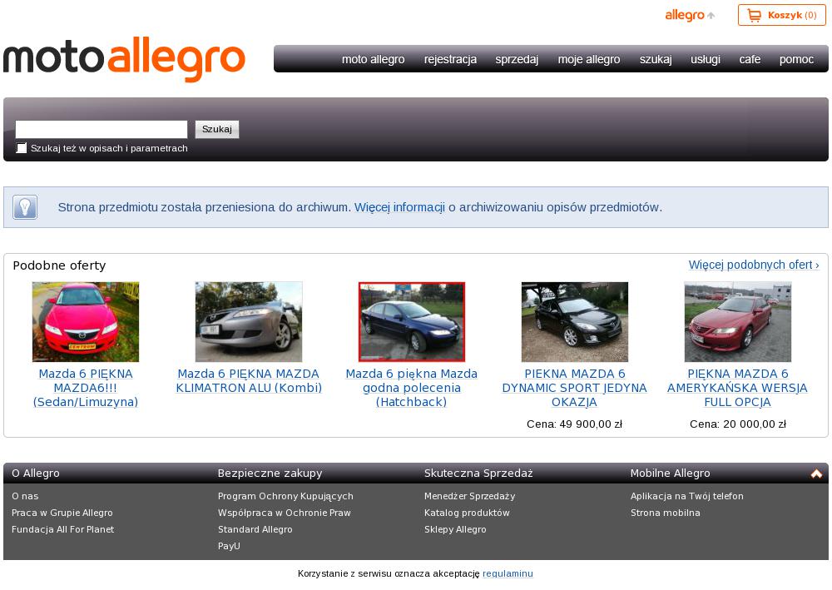Open the Koszyk (0) cart button

tap(781, 15)
